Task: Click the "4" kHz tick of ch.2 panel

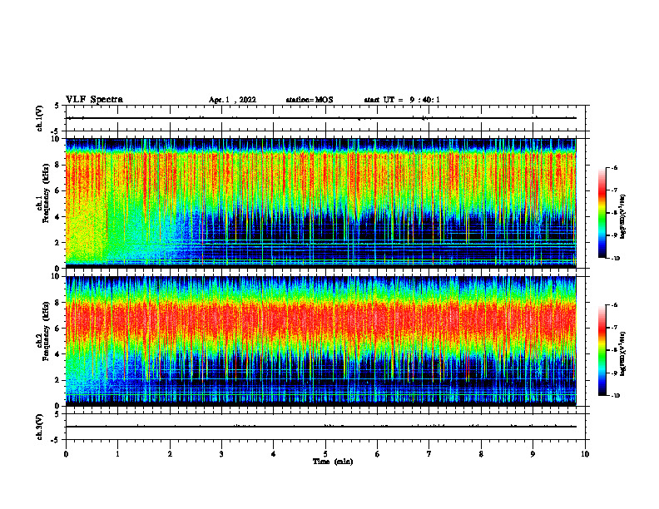Action: coord(57,354)
